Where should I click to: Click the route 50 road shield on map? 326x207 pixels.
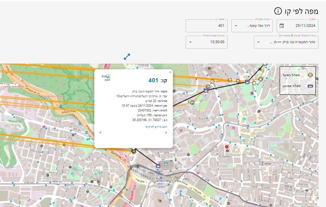125,160
